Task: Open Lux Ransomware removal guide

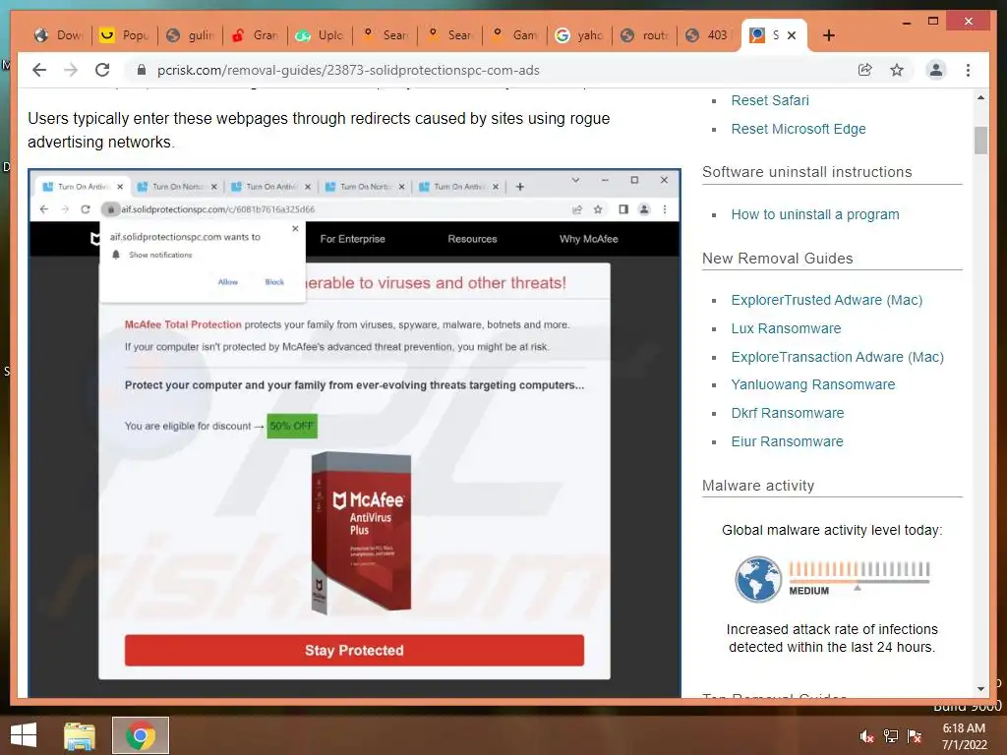Action: click(786, 328)
